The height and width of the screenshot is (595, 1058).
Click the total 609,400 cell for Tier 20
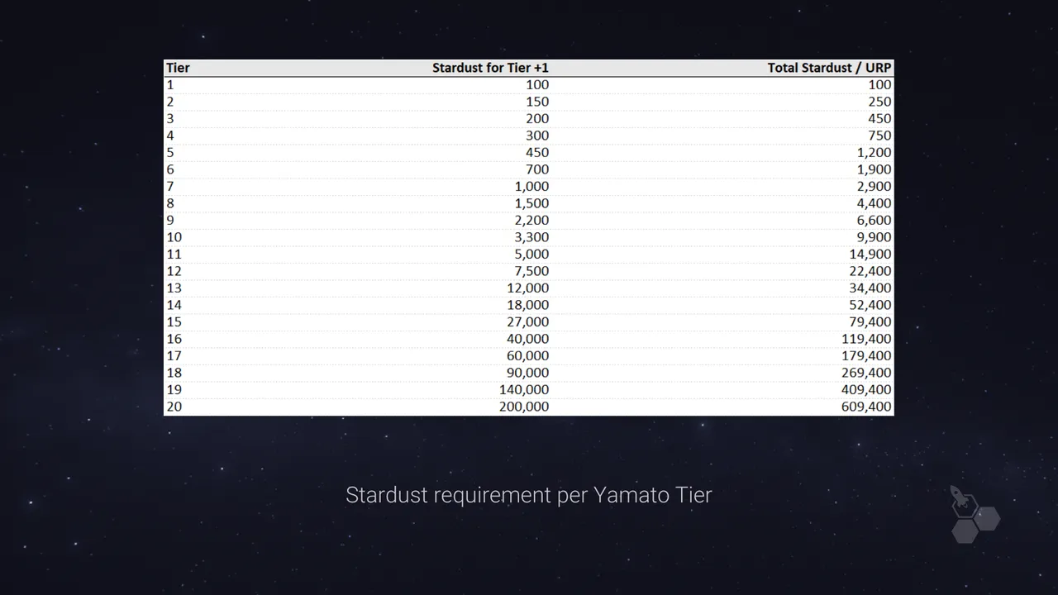point(866,407)
